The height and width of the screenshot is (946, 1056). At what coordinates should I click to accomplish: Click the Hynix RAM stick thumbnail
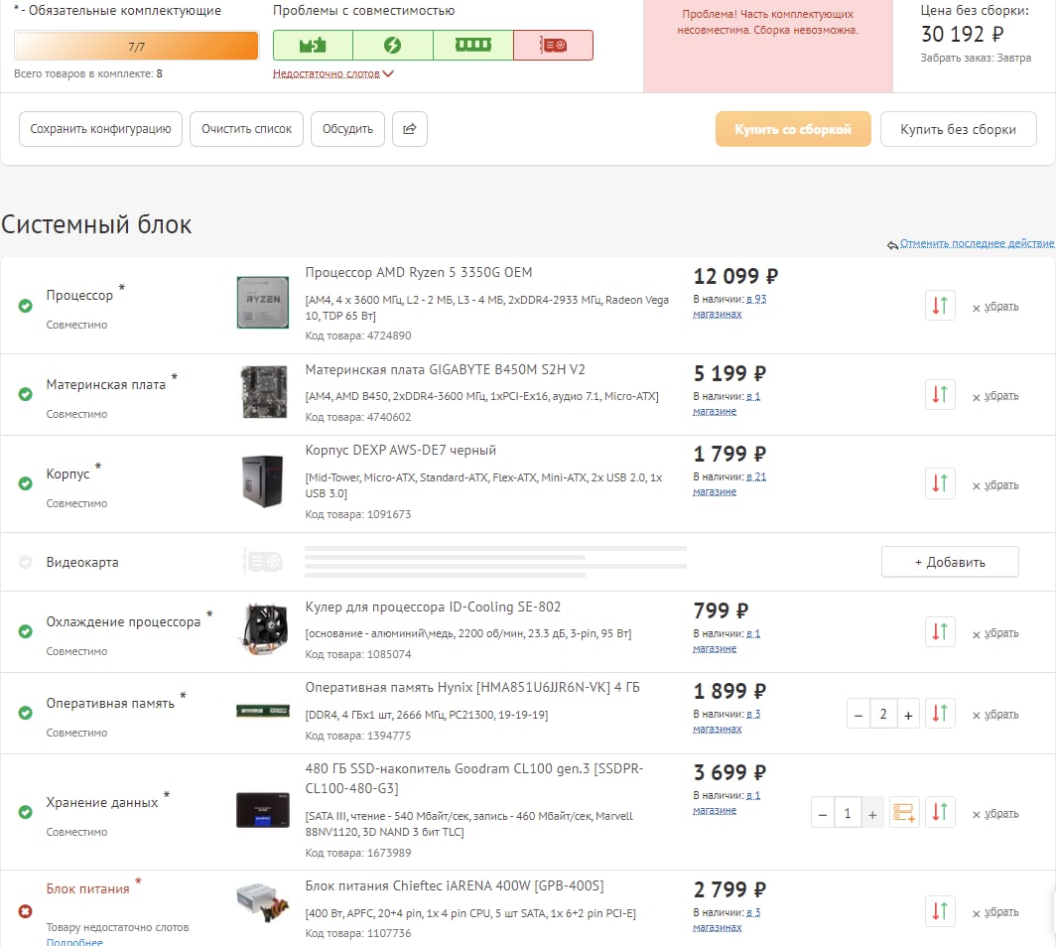point(263,710)
